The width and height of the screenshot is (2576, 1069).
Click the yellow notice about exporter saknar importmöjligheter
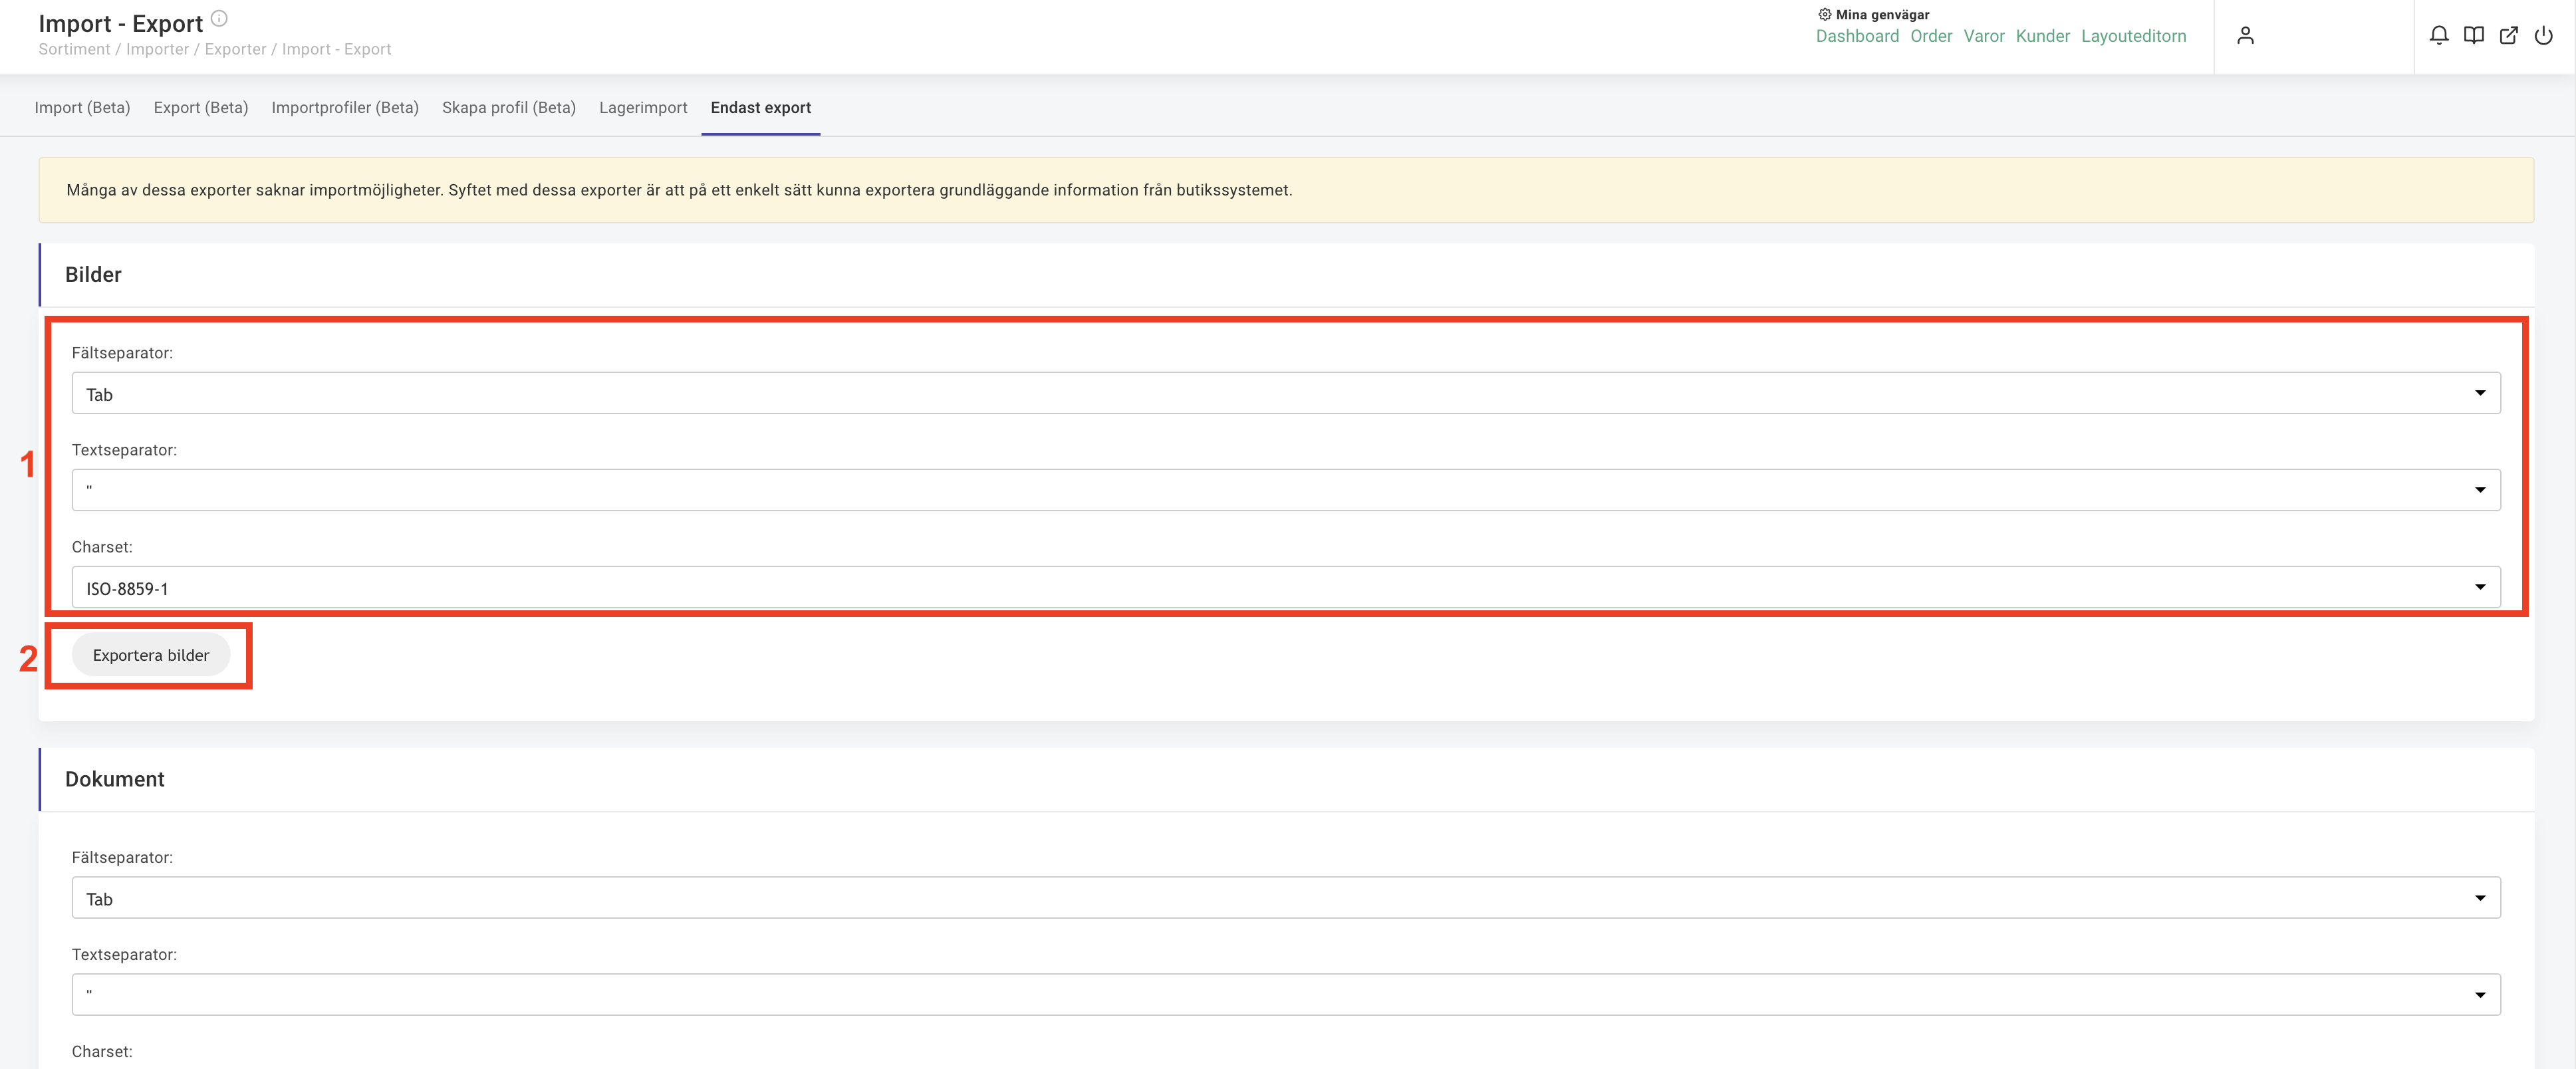[1286, 190]
